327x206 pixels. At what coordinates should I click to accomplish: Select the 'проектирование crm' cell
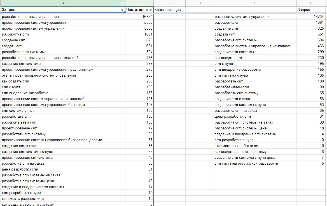click(63, 128)
